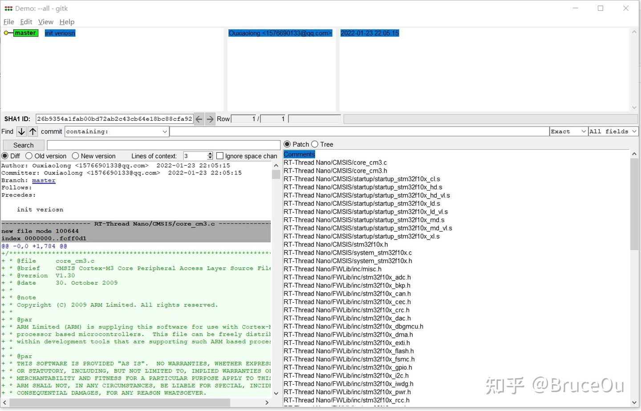Select startup_stm32f10x_md.s in file list
The height and width of the screenshot is (411, 641).
364,220
